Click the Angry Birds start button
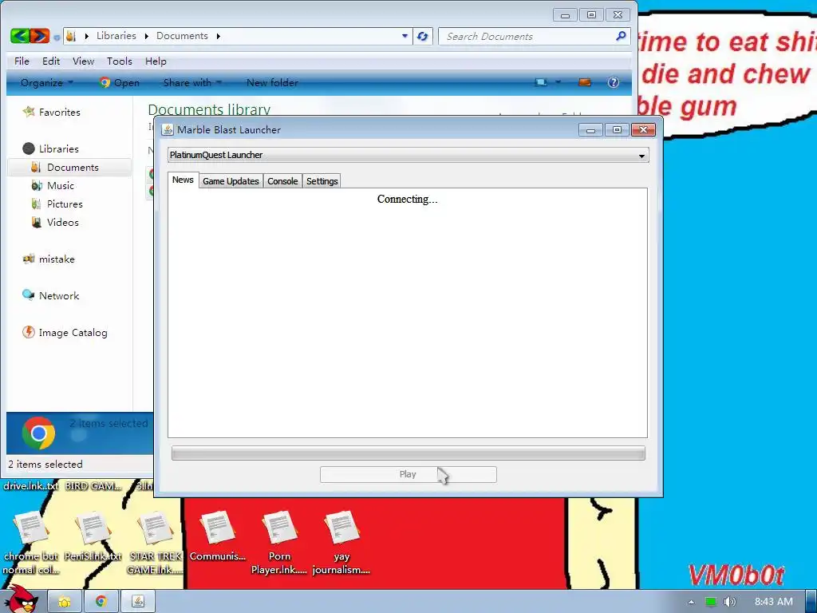 pos(21,599)
